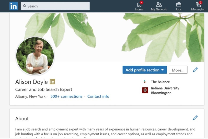This screenshot has width=208, height=139.
Task: Click the Albany, New York location text
Action: coord(30,96)
